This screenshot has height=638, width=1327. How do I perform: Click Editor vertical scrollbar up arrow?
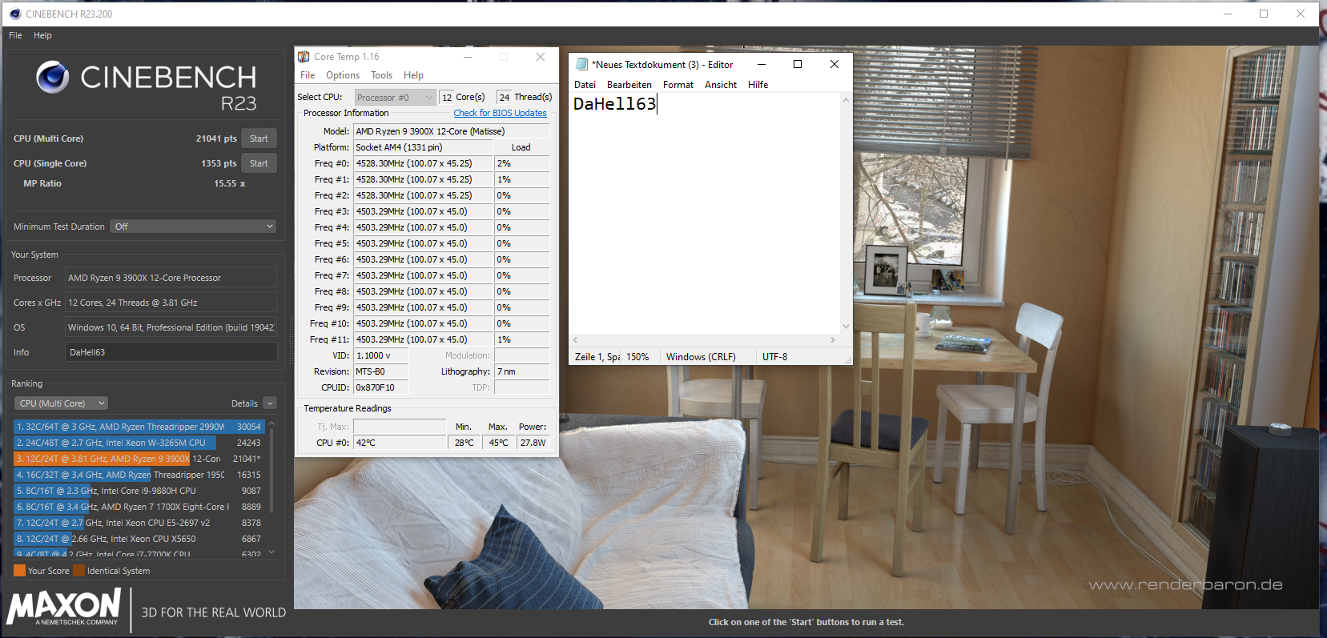point(846,100)
